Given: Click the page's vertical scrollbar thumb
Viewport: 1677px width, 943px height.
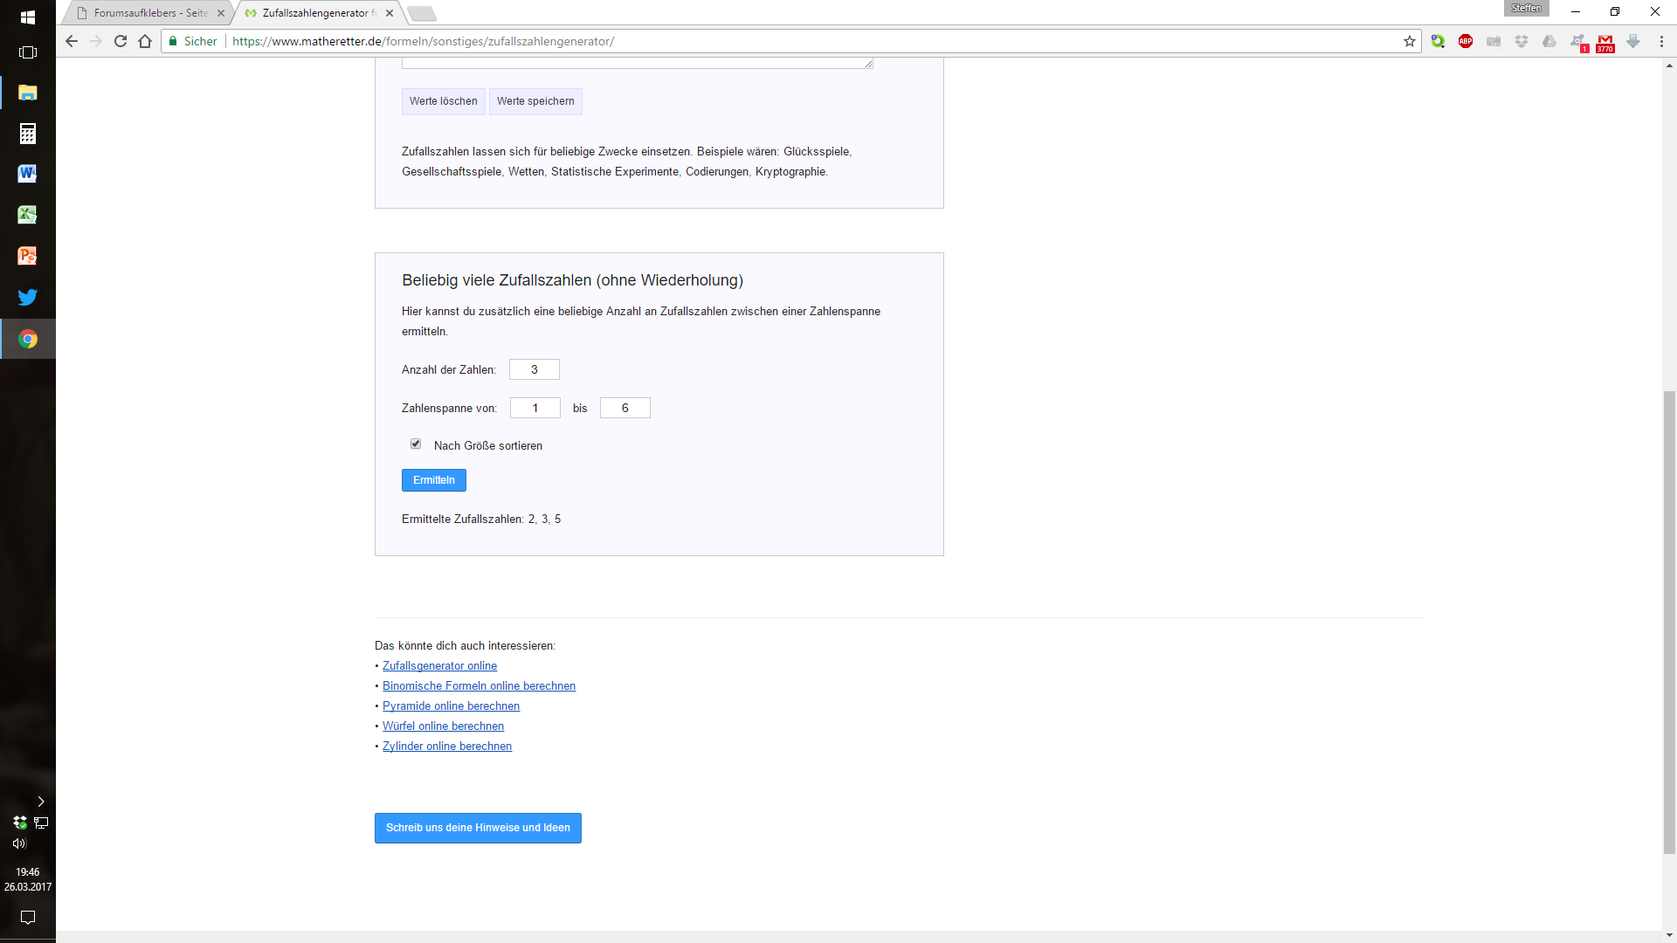Looking at the screenshot, I should 1669,620.
